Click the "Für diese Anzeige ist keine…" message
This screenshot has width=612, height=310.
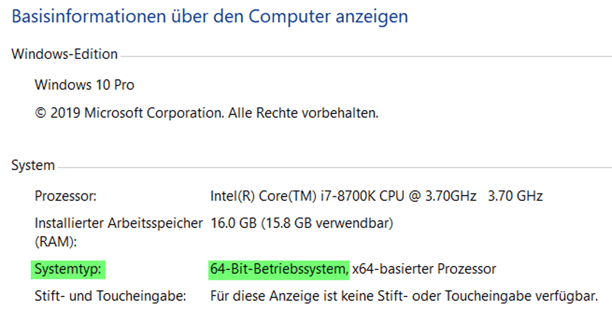pyautogui.click(x=404, y=296)
